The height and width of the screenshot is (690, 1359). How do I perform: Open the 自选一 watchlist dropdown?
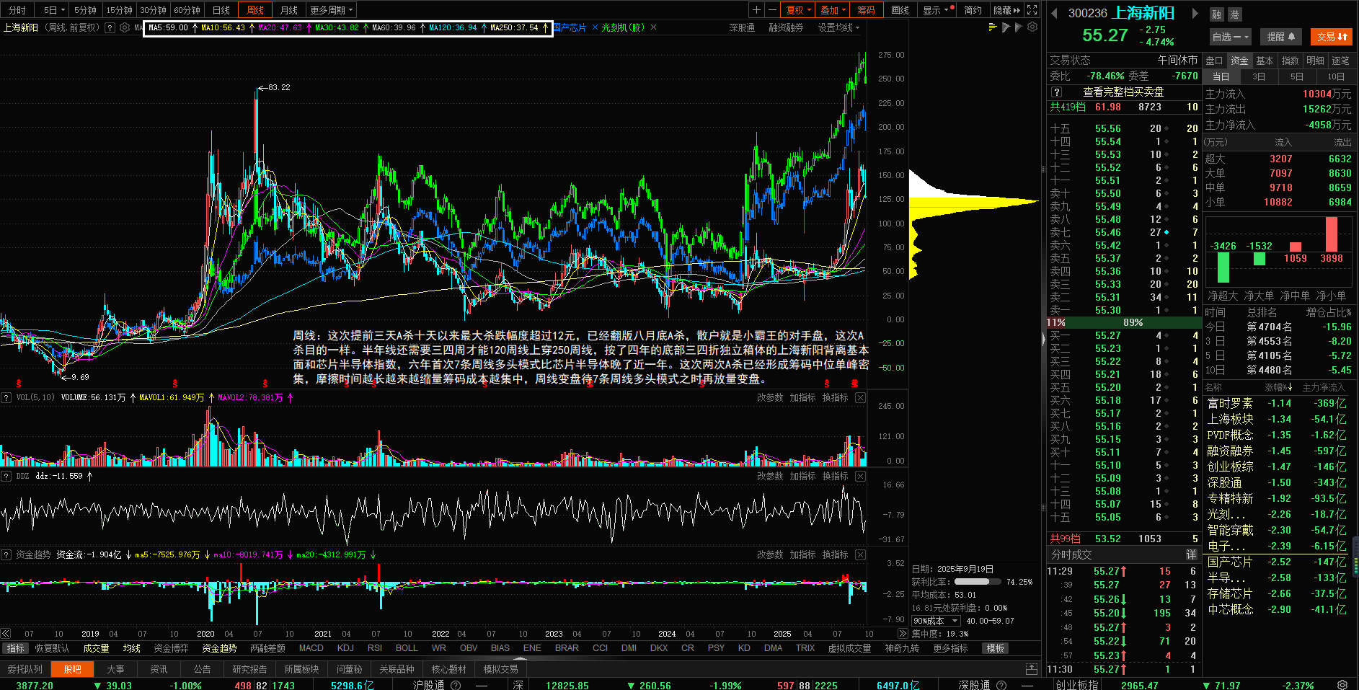(1231, 37)
